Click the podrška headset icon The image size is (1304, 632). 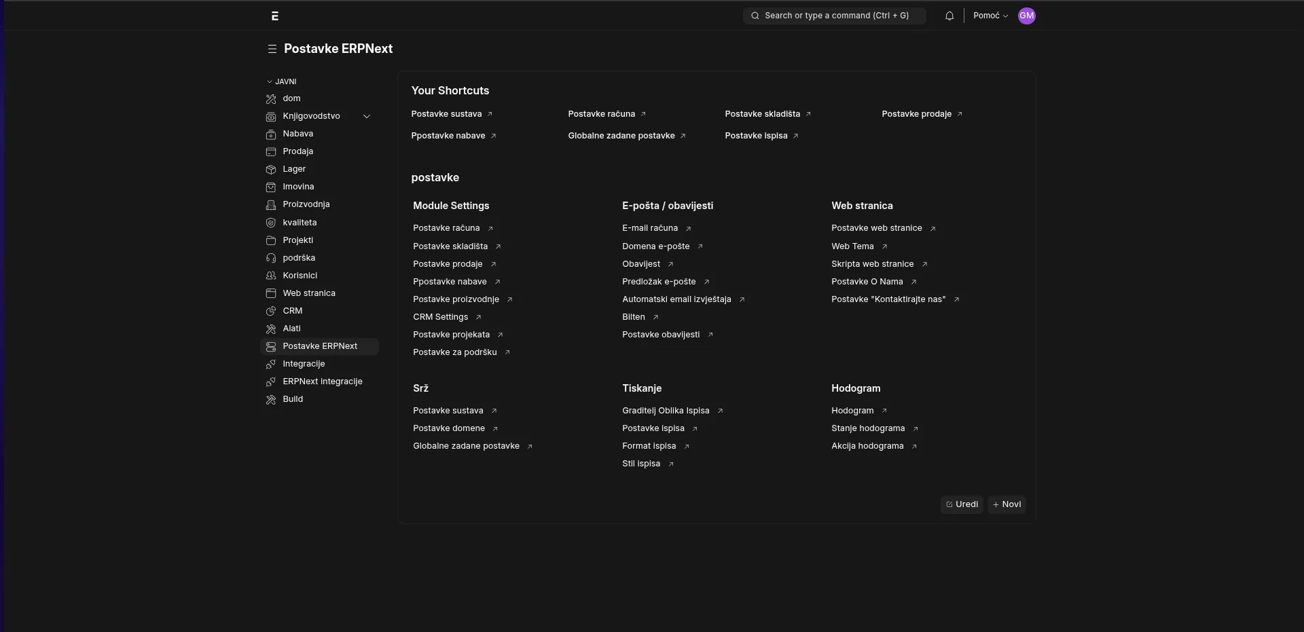pos(271,258)
